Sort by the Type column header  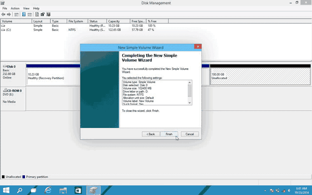[x=58, y=21]
